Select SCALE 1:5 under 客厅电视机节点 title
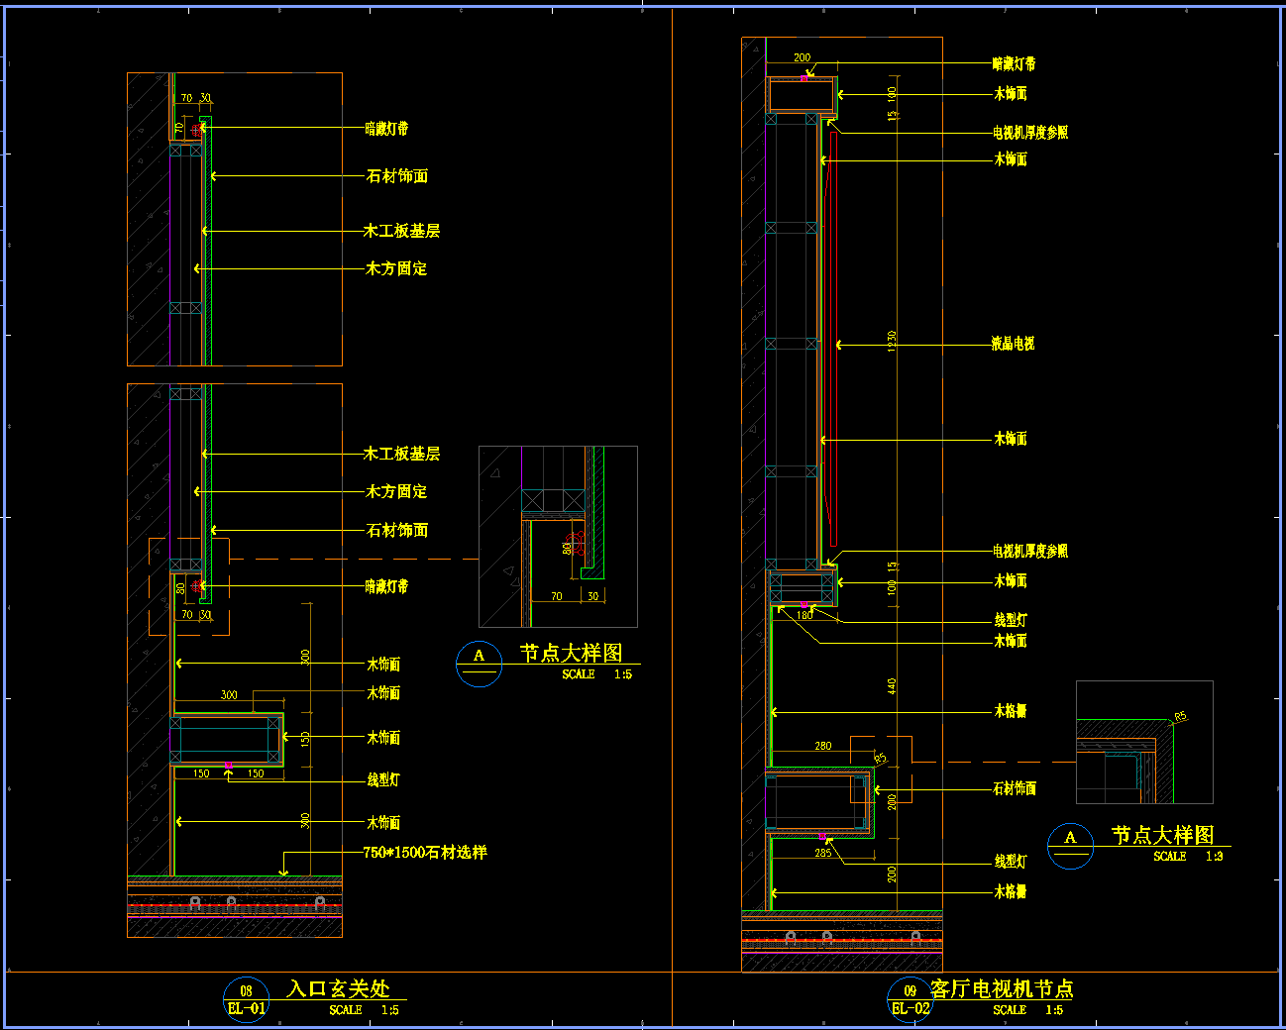 (1028, 1010)
